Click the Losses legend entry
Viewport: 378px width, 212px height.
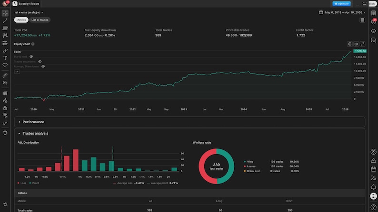click(249, 166)
